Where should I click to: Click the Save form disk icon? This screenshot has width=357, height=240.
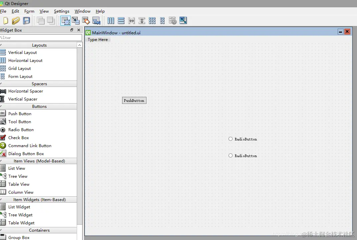click(x=26, y=21)
